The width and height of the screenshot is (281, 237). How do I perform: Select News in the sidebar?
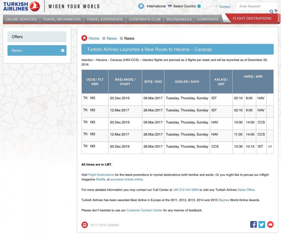(37, 50)
